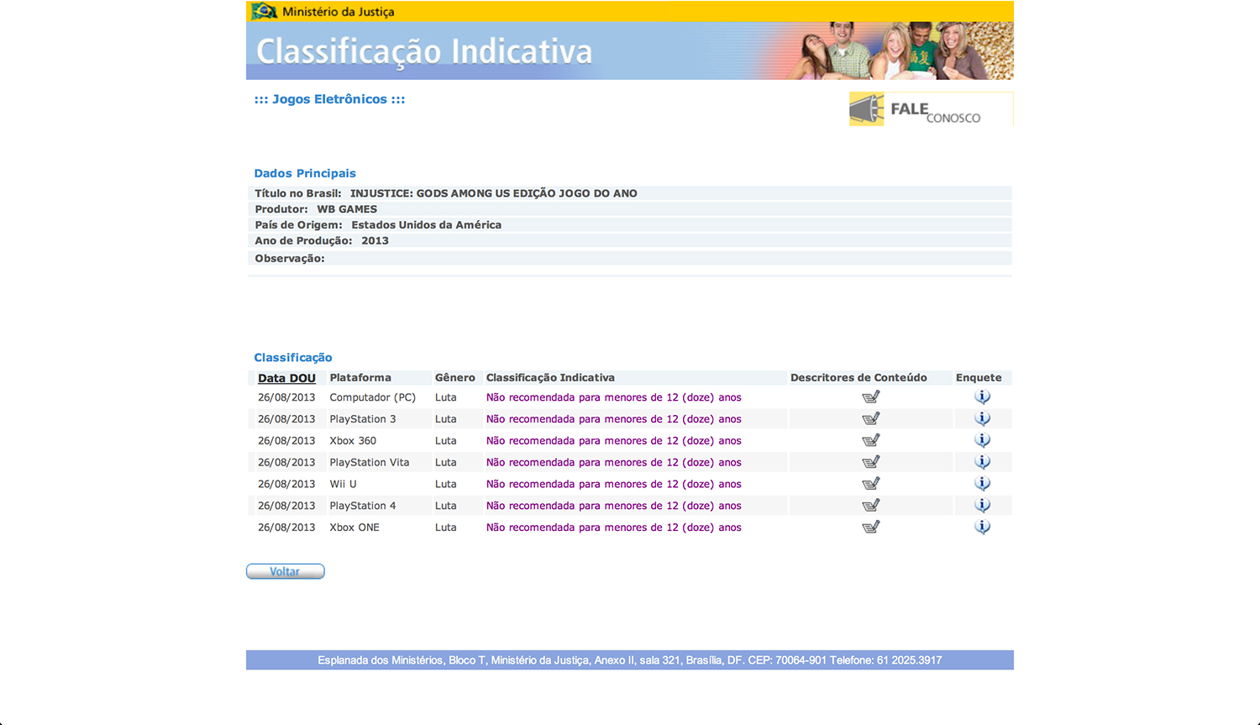Open Enquete info icon for PlayStation 3

[982, 418]
